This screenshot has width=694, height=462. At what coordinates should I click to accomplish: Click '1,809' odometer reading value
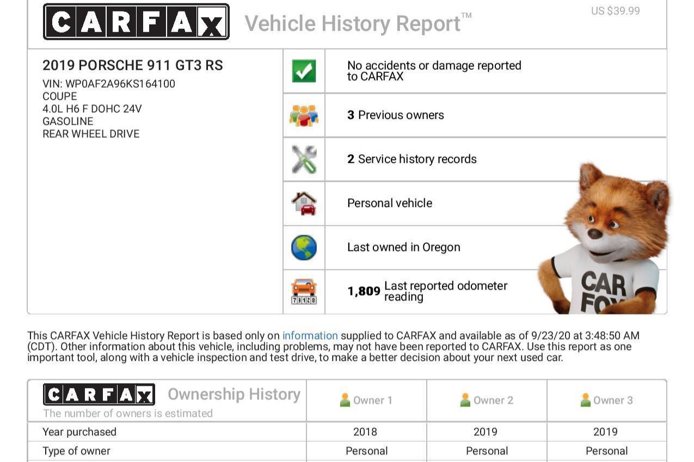(364, 292)
